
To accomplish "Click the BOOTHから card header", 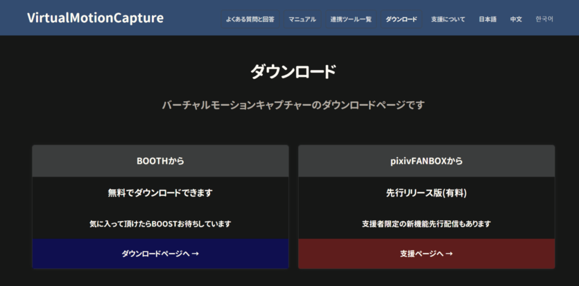I will 160,161.
